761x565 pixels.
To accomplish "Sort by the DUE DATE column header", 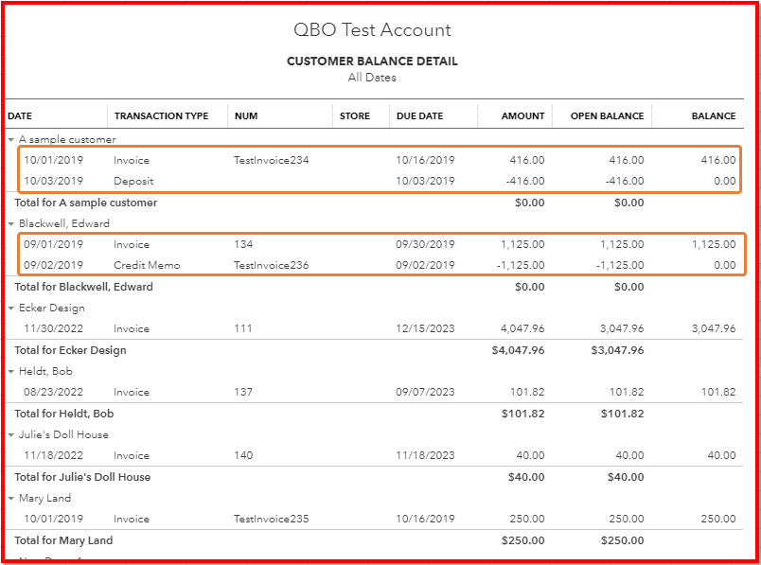I will click(416, 115).
